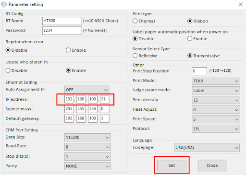This screenshot has height=175, width=246.
Task: Click the "(4 Numeral)" hint text
Action: tap(95, 30)
